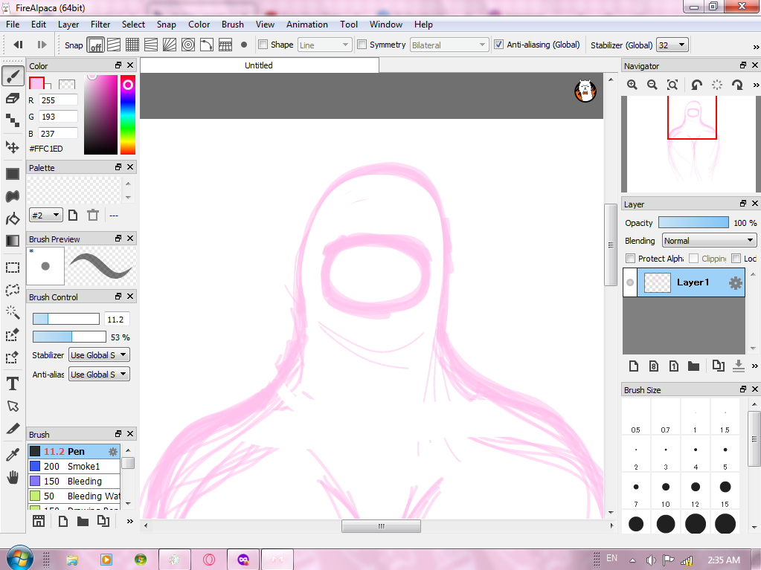Screen dimensions: 761x570
Task: Select the Text tool
Action: pos(13,383)
